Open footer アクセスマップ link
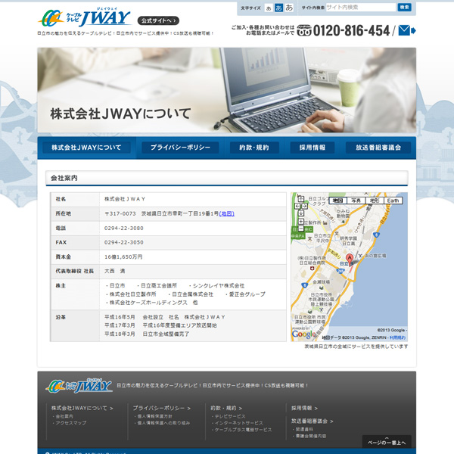454x454 pixels. pyautogui.click(x=70, y=423)
